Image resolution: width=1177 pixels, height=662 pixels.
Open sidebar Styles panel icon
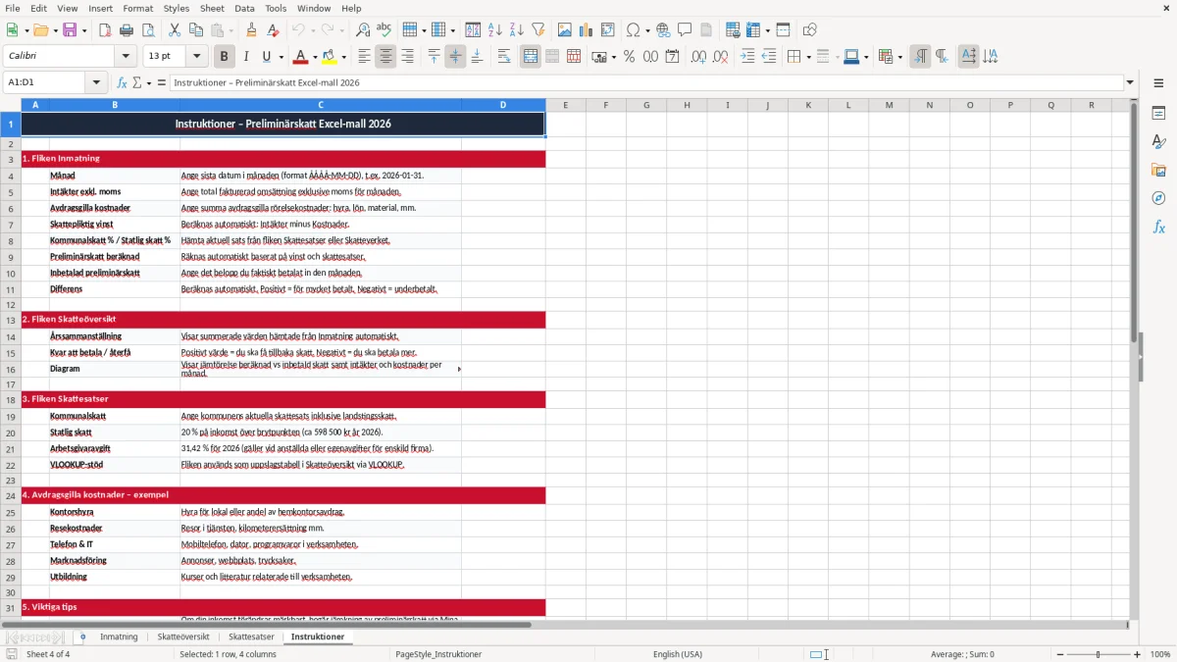(x=1158, y=142)
